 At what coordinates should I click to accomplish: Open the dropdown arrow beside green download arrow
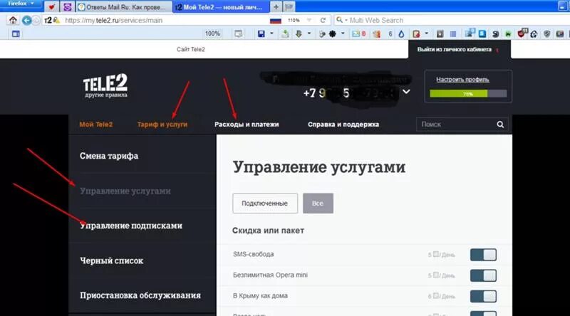point(309,33)
